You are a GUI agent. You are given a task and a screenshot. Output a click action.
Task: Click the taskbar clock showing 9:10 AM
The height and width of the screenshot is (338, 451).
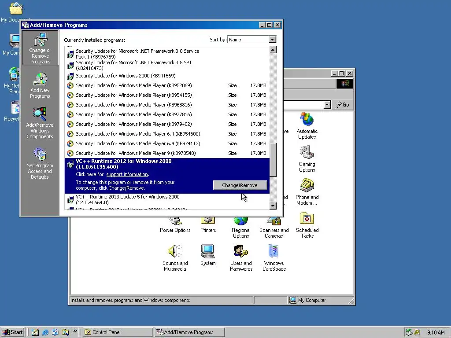(x=436, y=333)
